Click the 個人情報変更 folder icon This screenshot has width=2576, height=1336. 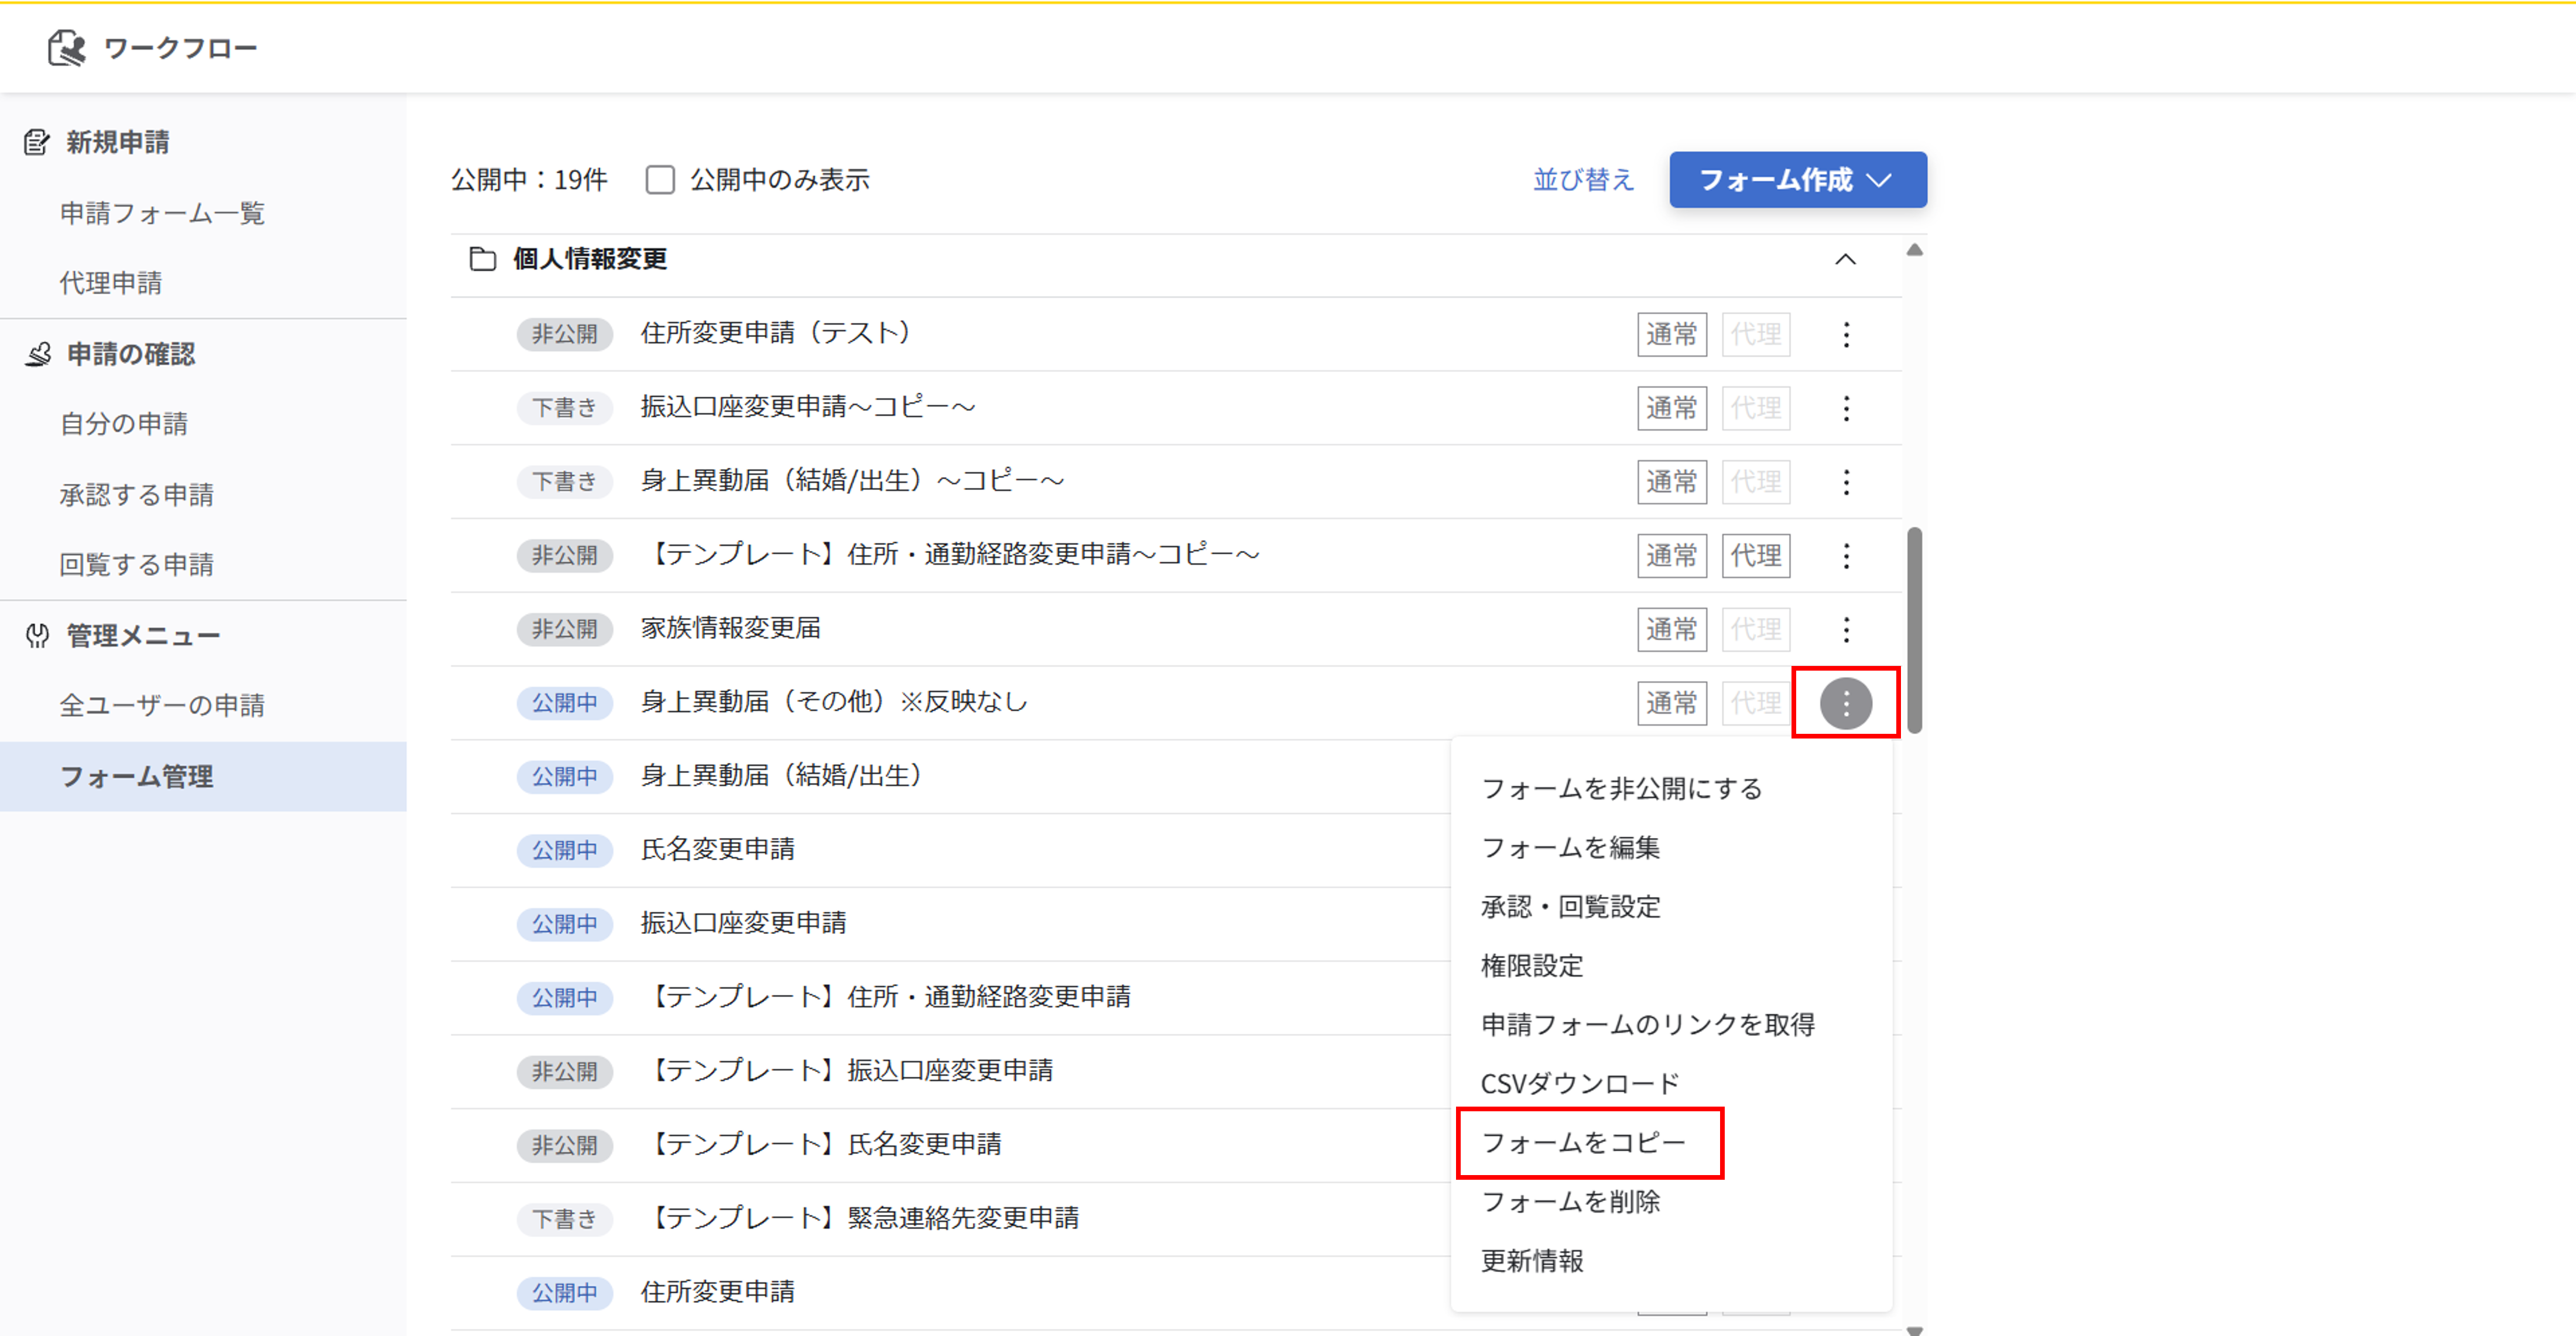coord(483,259)
